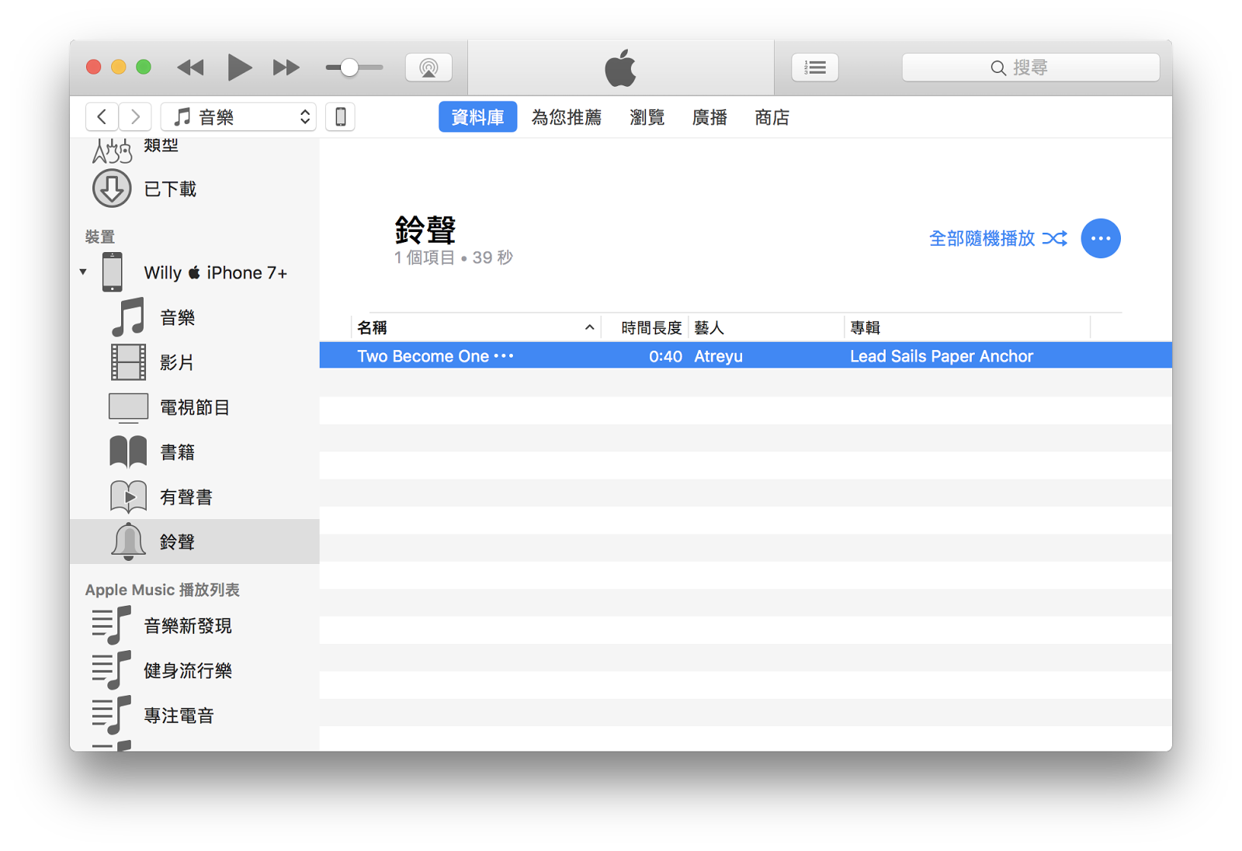This screenshot has width=1242, height=851.
Task: Click the 0:40 duration cell
Action: 665,356
